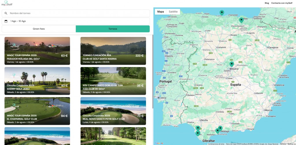This screenshot has width=296, height=145.
Task: Click the Google logo on the map
Action: [x=159, y=143]
